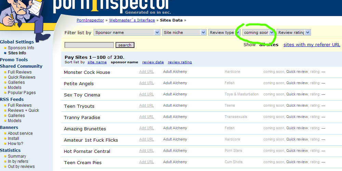This screenshot has width=342, height=171.
Task: Click the Hot Pornstar Central site name
Action: [x=87, y=152]
